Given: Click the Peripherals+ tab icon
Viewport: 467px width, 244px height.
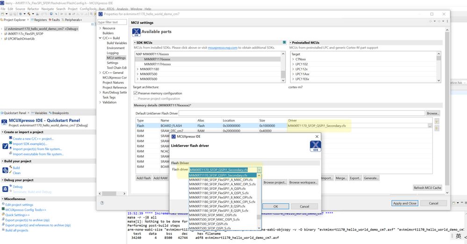Looking at the screenshot, I should click(63, 20).
